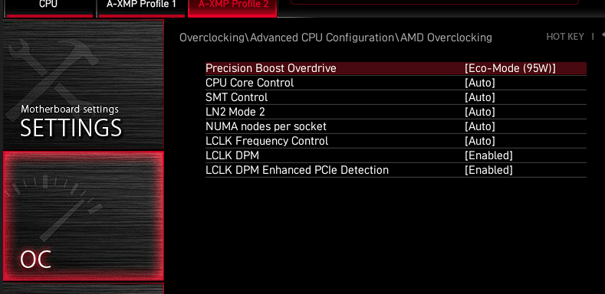Change the CPU Core Control Auto value
The width and height of the screenshot is (605, 294).
coord(479,83)
